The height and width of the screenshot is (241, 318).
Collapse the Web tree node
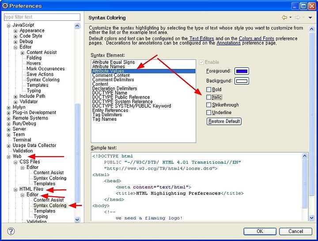[x=8, y=157]
